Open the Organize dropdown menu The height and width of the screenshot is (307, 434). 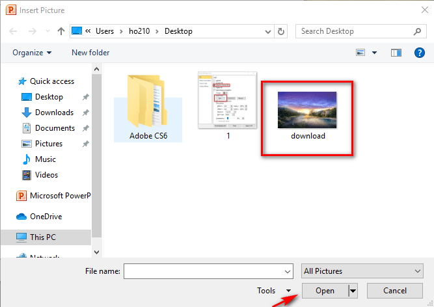[x=31, y=53]
